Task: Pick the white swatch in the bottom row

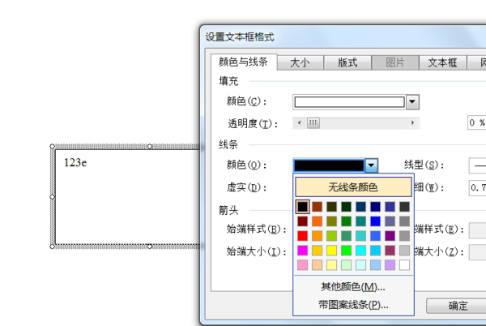Action: pyautogui.click(x=404, y=265)
